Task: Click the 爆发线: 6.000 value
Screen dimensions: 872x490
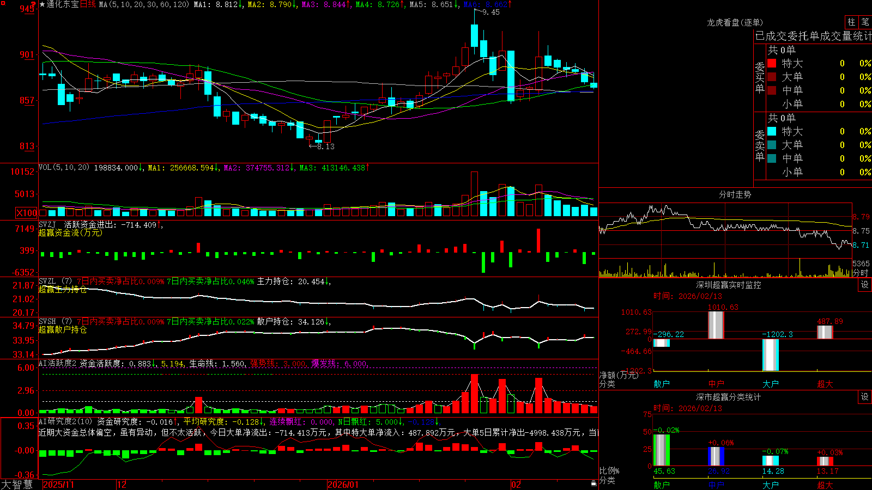Action: 340,363
